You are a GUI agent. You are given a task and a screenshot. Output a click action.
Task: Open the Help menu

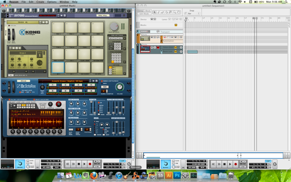(75, 2)
